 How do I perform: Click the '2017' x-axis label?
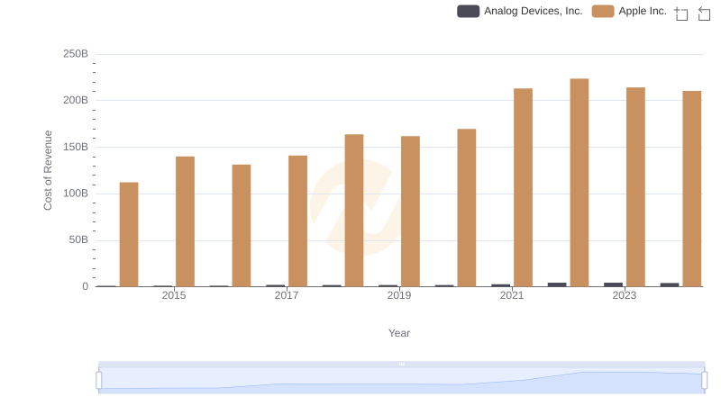tap(287, 295)
